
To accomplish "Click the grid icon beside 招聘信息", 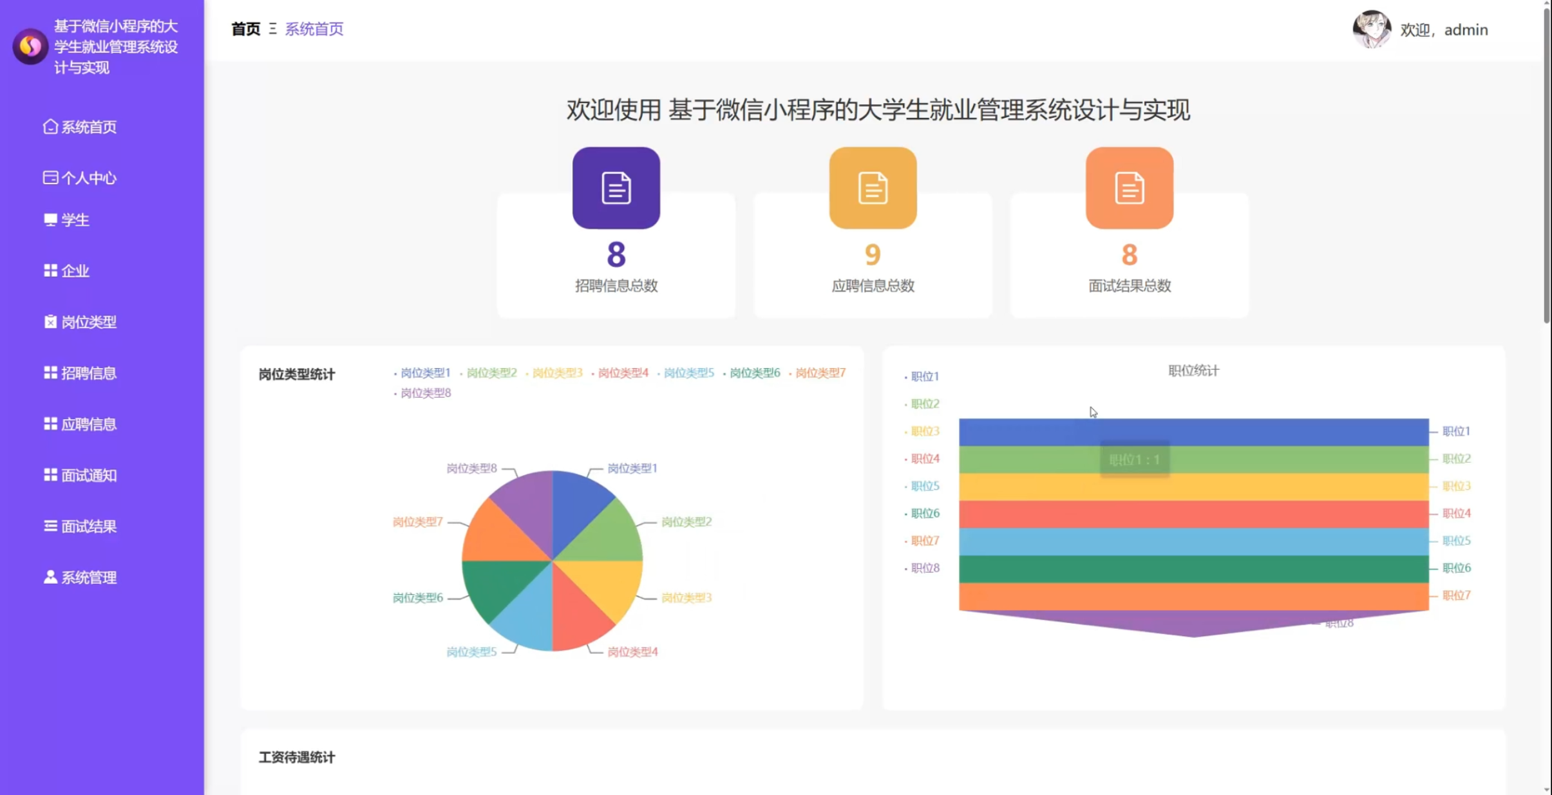I will (x=50, y=373).
